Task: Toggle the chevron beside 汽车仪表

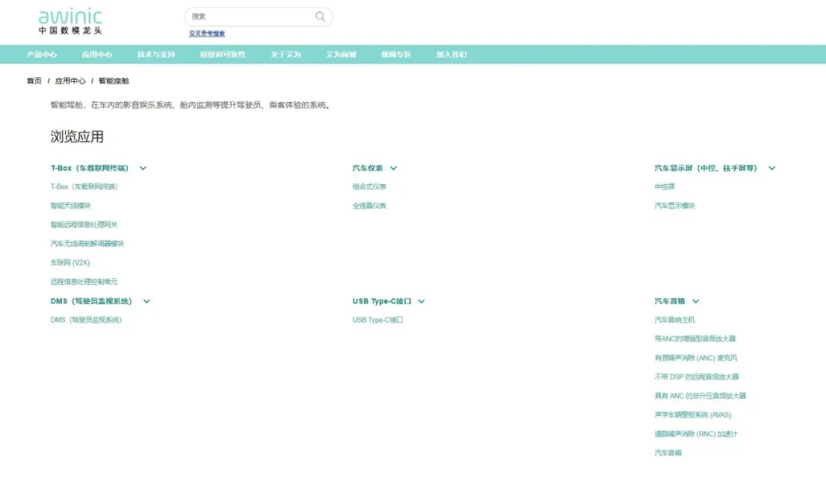Action: point(393,168)
